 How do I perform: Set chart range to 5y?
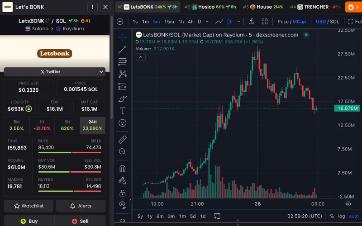click(x=140, y=217)
